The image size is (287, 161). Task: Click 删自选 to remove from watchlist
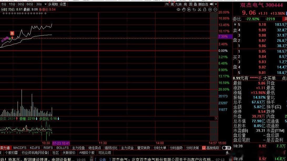tap(203, 4)
